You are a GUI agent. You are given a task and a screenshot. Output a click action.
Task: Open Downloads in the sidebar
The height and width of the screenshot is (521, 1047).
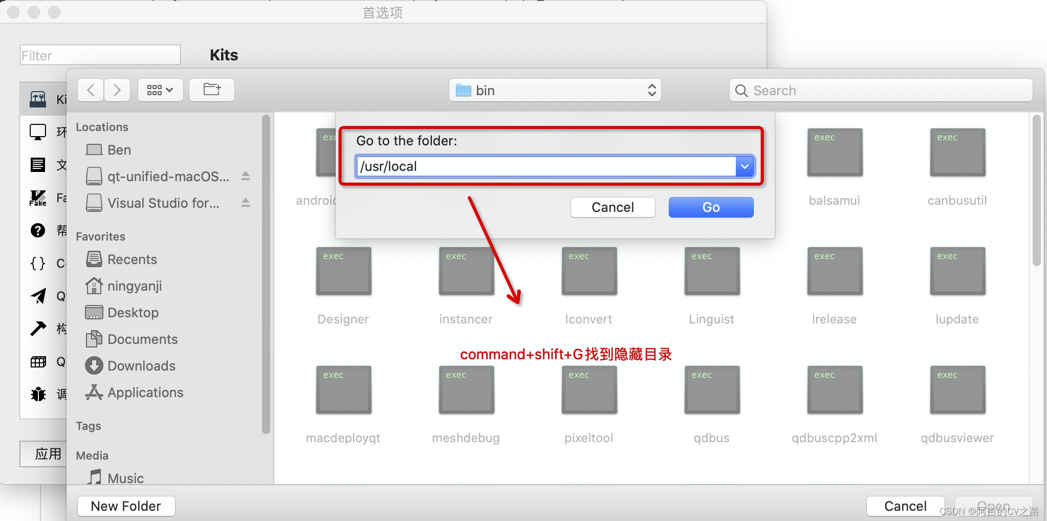click(130, 366)
